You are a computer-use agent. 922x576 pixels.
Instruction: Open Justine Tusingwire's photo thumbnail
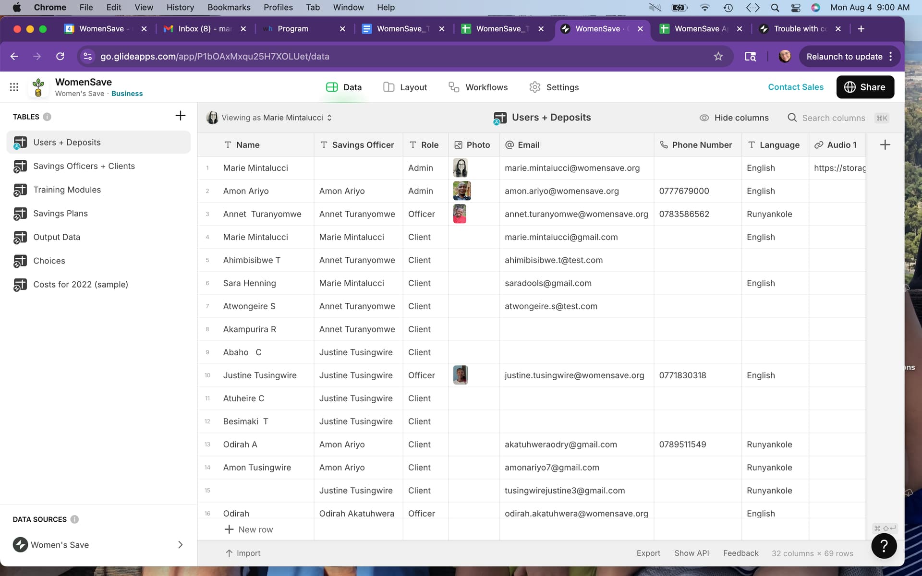pos(461,375)
